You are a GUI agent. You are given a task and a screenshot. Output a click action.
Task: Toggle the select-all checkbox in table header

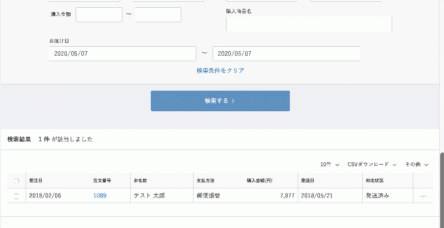tap(16, 181)
